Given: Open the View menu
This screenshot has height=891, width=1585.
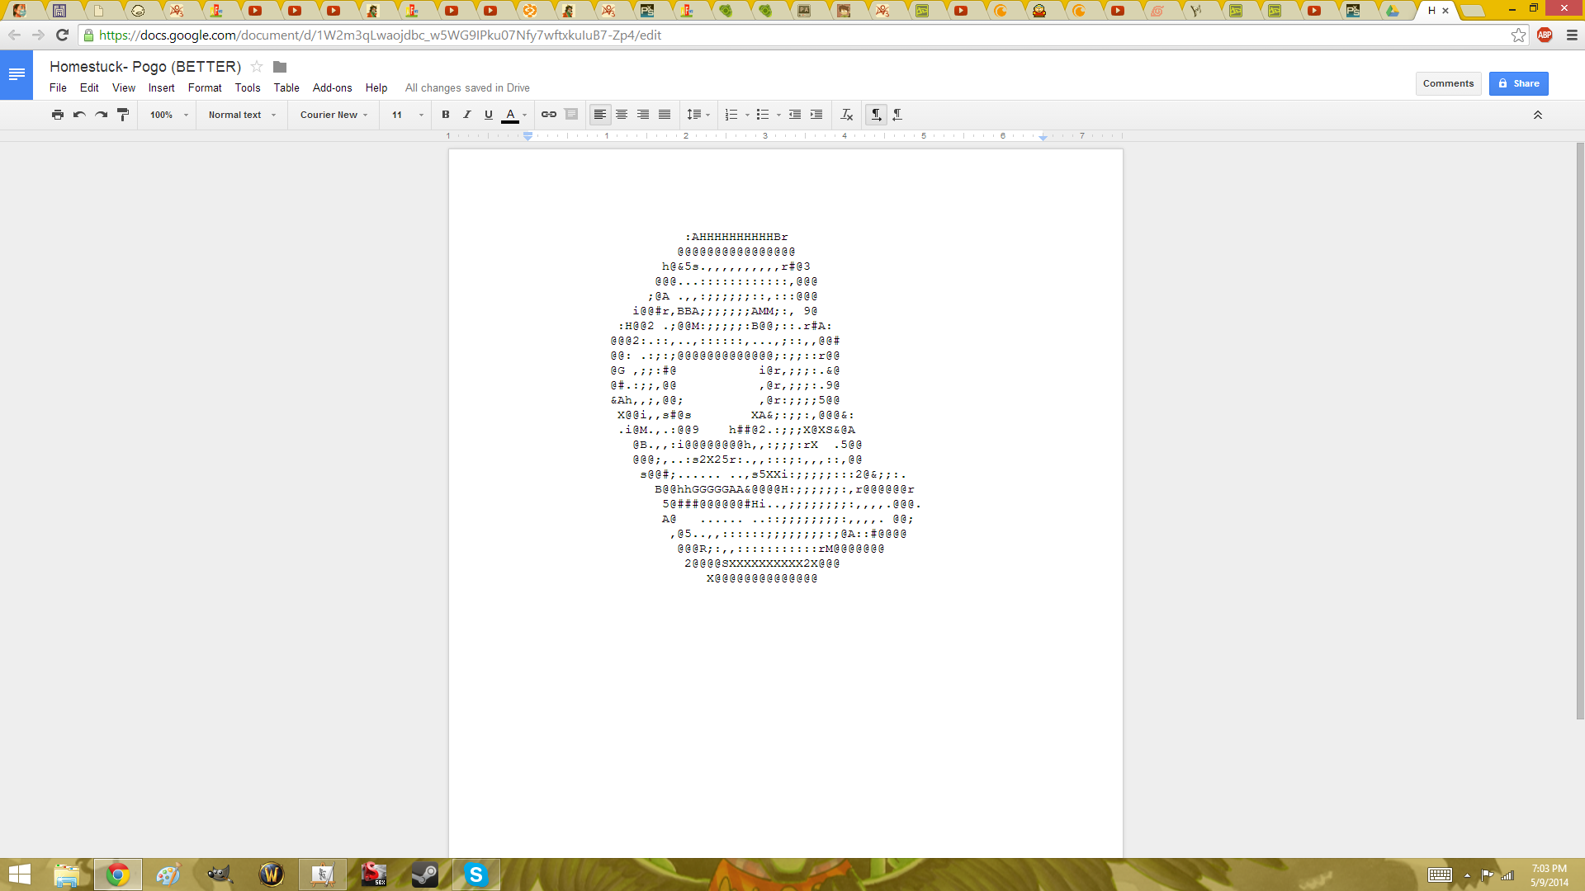Looking at the screenshot, I should pos(124,87).
